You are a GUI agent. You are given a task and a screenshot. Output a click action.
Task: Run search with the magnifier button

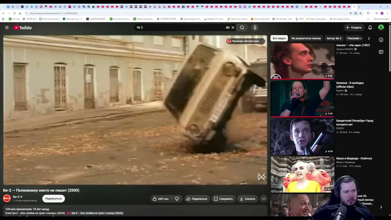[242, 28]
